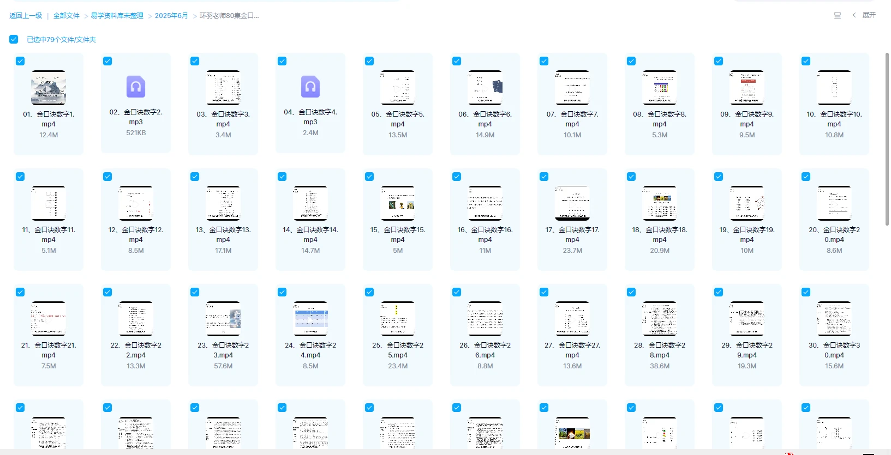Click file name 27、金口诀数字27.mp4
The height and width of the screenshot is (455, 891).
572,350
